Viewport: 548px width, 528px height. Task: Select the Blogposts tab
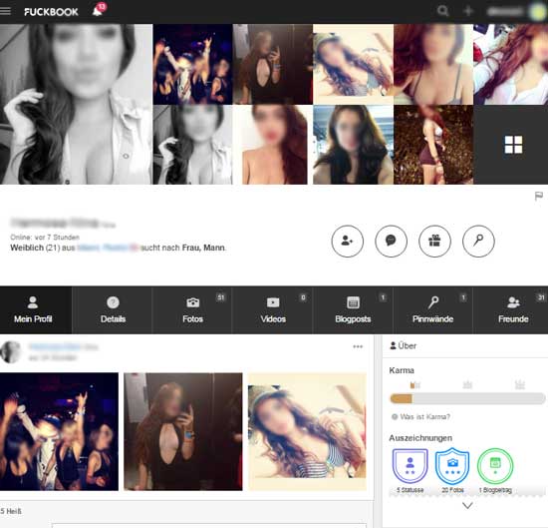pos(353,309)
